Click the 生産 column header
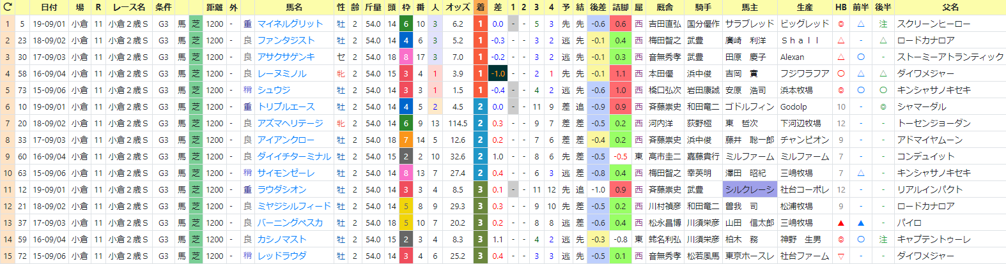1006x264 pixels. [x=805, y=7]
